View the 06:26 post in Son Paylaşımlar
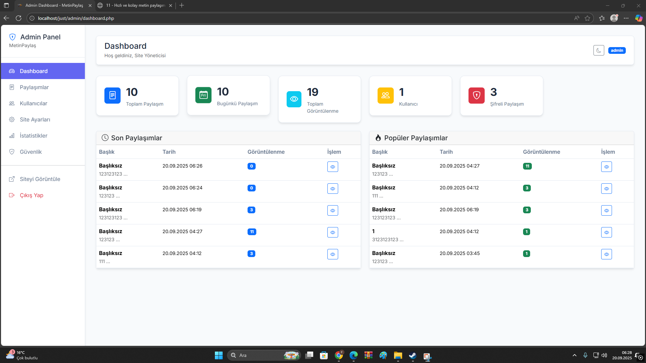 (x=332, y=167)
